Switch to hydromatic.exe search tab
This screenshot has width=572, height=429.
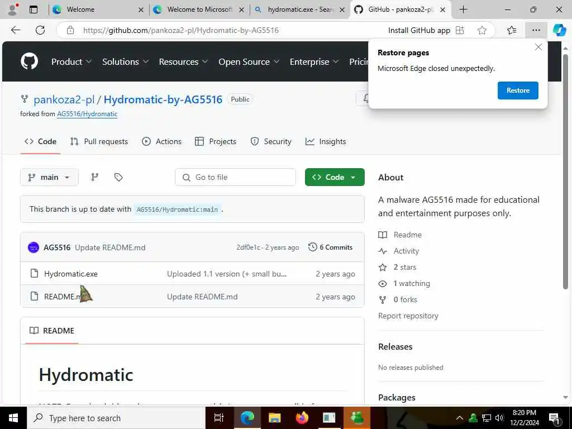tap(299, 9)
